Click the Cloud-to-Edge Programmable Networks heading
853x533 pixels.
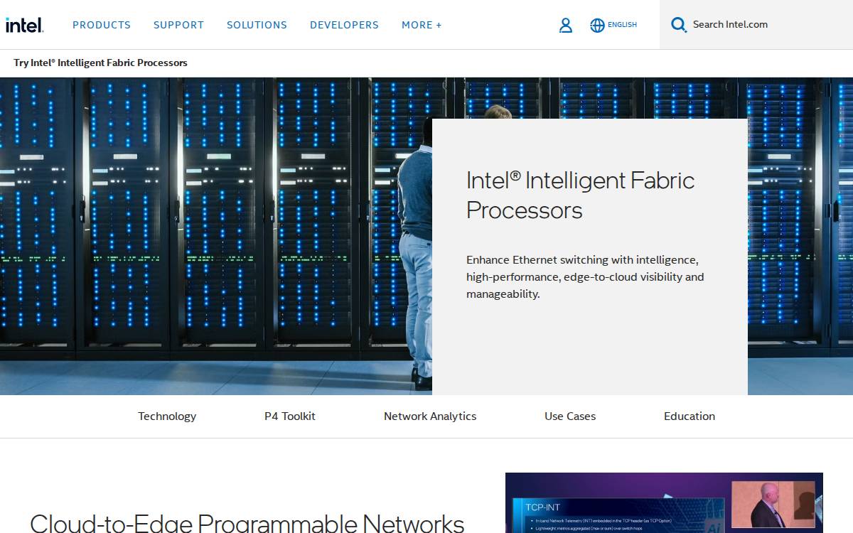pos(247,523)
